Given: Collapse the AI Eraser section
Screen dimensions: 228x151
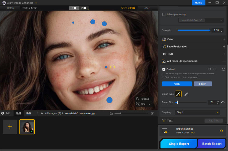Looking at the screenshot, I should click(224, 61).
